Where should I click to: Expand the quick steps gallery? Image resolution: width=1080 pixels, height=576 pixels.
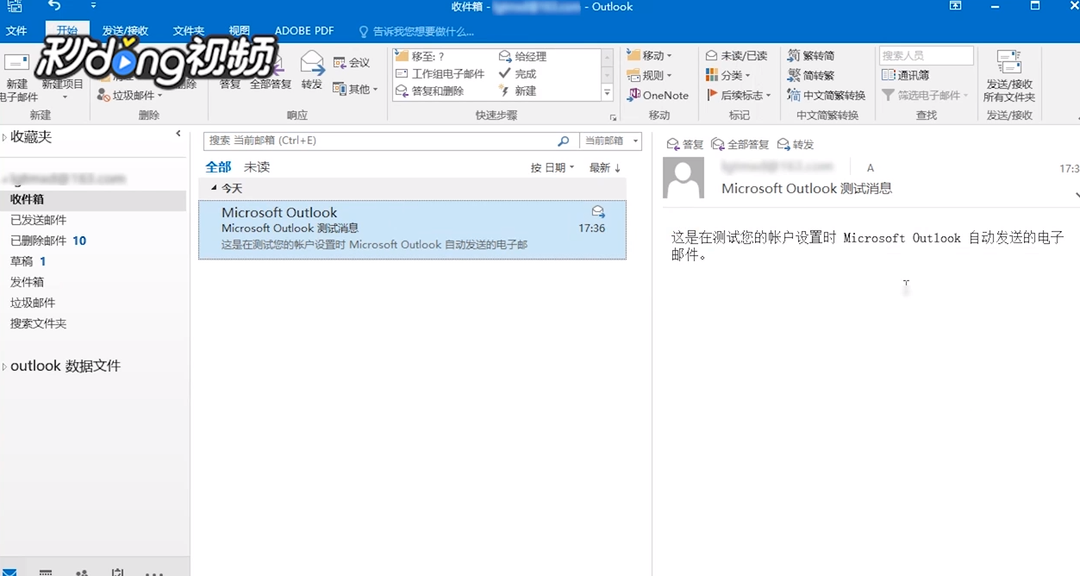tap(608, 93)
